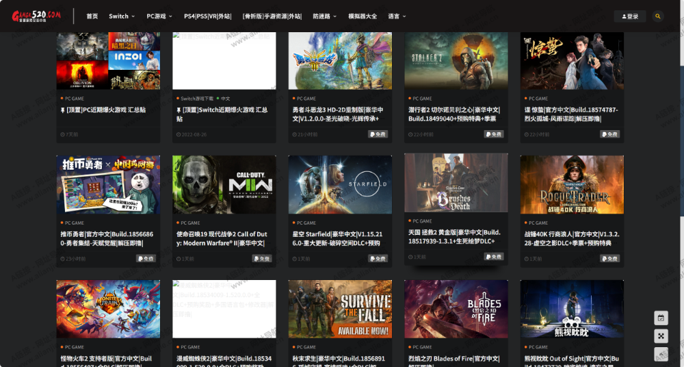
Task: Open the Survive the Fall thumbnail
Action: tap(340, 309)
